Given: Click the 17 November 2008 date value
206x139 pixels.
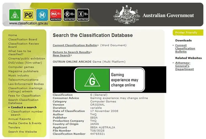Looking at the screenshot, I should (x=104, y=111).
